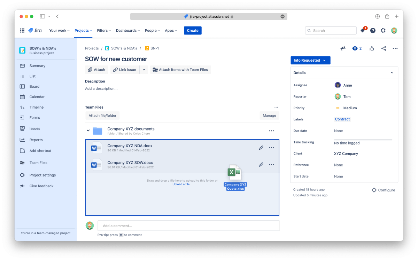Click the Jira logo

[35, 31]
